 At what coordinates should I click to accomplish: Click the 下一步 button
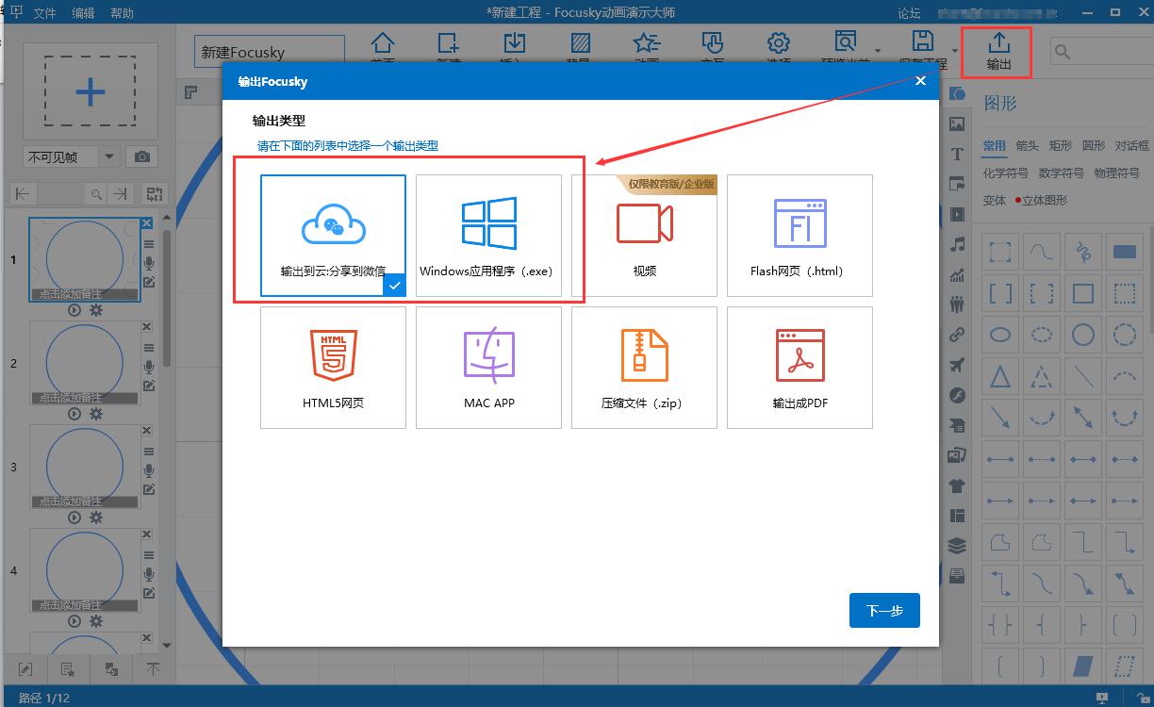point(884,610)
